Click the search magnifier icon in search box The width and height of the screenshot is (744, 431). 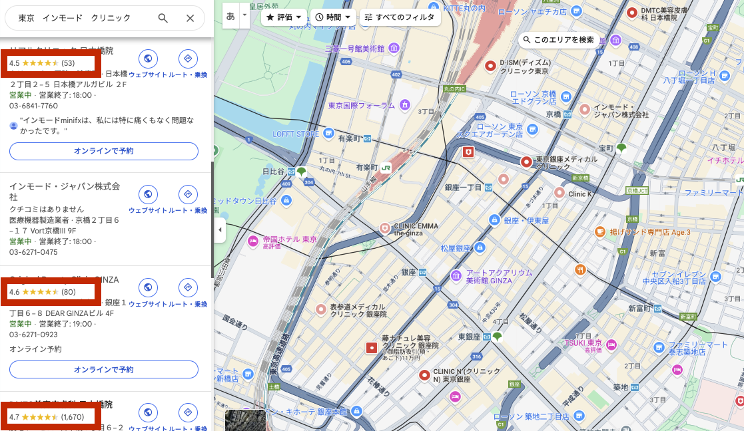click(163, 18)
